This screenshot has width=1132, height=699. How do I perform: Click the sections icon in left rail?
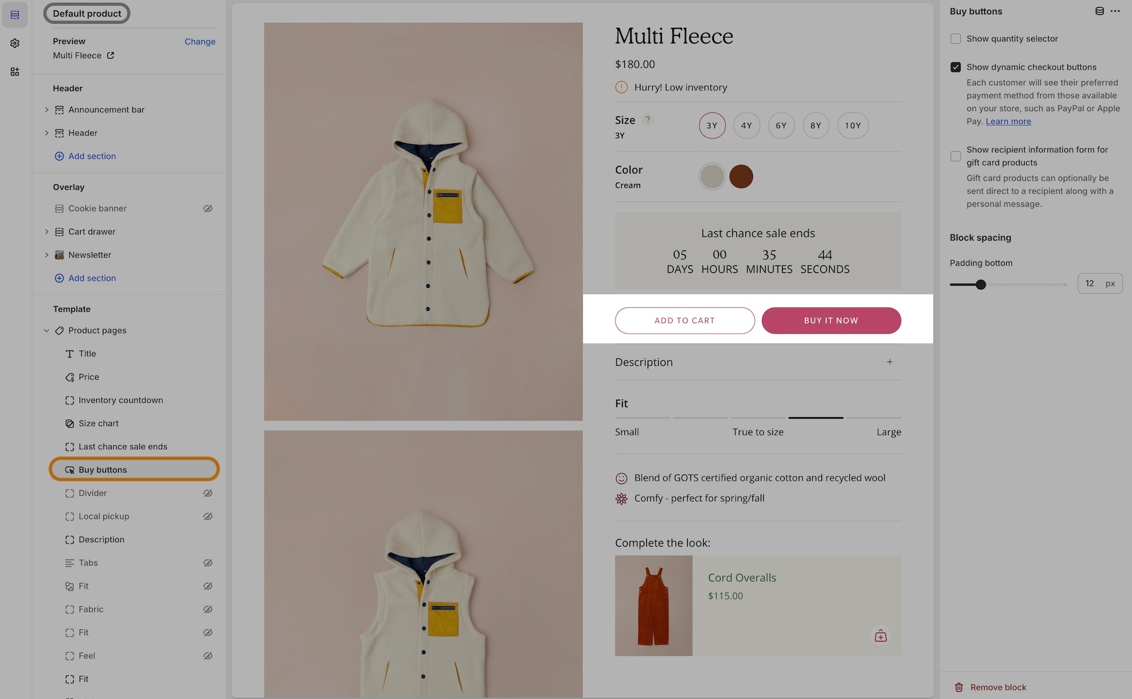click(15, 15)
